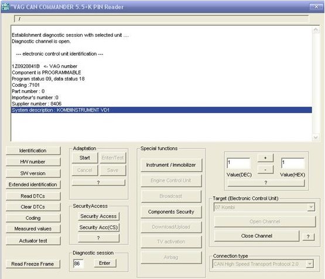Select the highlighted System description log line
325x279 pixels.
[162, 110]
